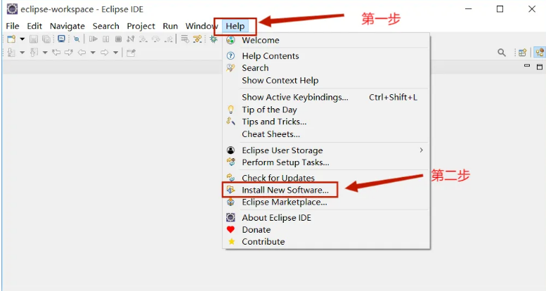
Task: Open the Window menu in the menu bar
Action: 202,26
